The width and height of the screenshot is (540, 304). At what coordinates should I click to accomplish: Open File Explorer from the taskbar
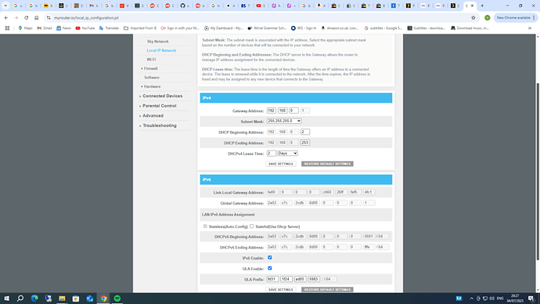point(62,299)
